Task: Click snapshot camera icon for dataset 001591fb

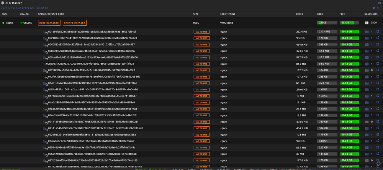Action: click(x=367, y=32)
